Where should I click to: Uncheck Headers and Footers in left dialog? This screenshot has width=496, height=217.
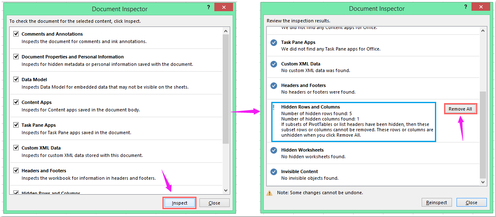(16, 170)
